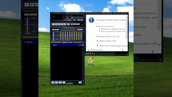Turn equalizer ON button

(53, 30)
